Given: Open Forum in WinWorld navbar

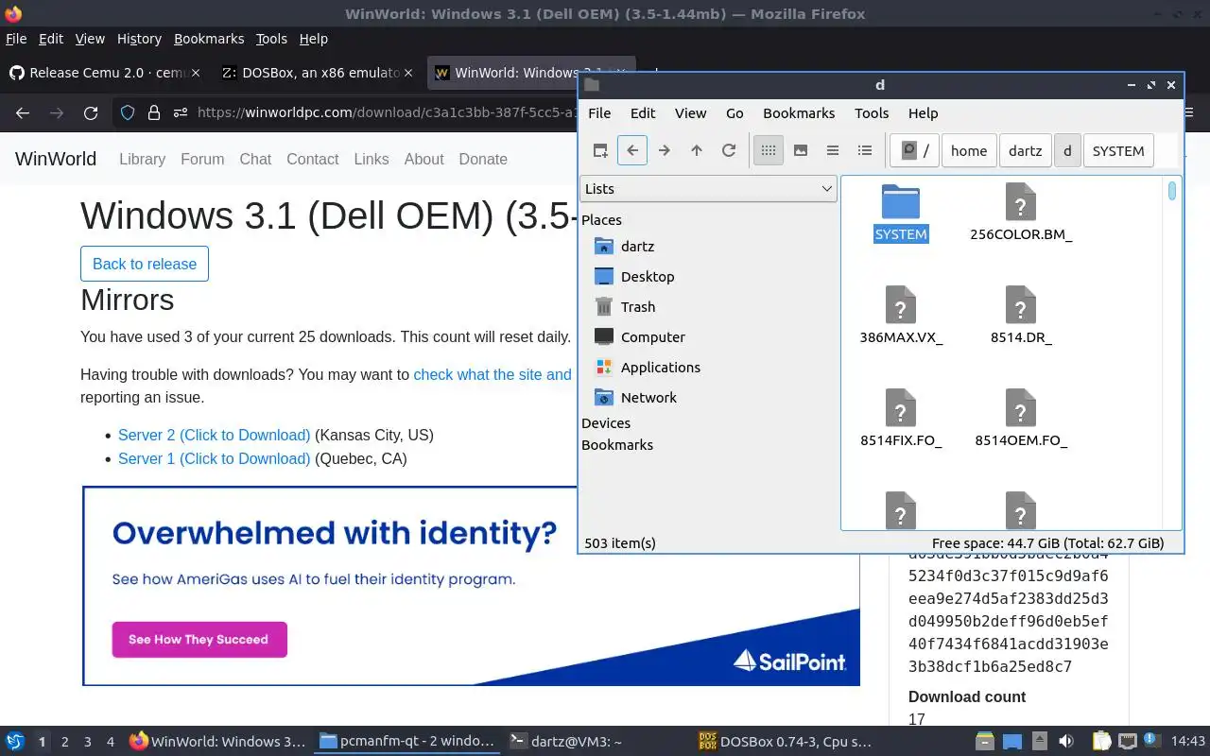Looking at the screenshot, I should pyautogui.click(x=202, y=159).
